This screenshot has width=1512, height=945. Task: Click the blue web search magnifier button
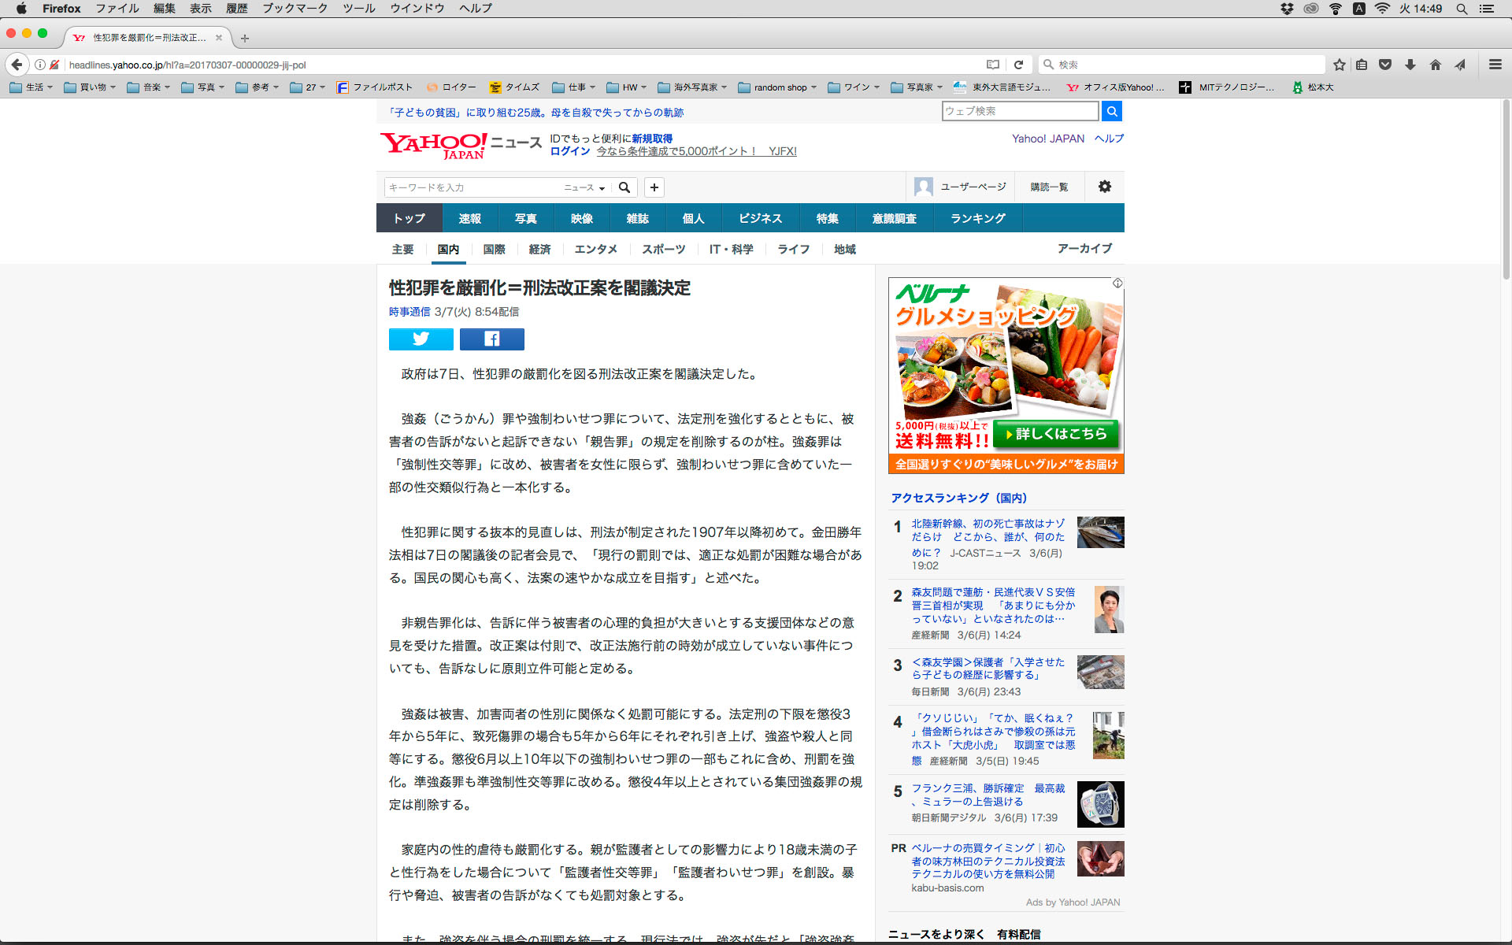pos(1111,111)
